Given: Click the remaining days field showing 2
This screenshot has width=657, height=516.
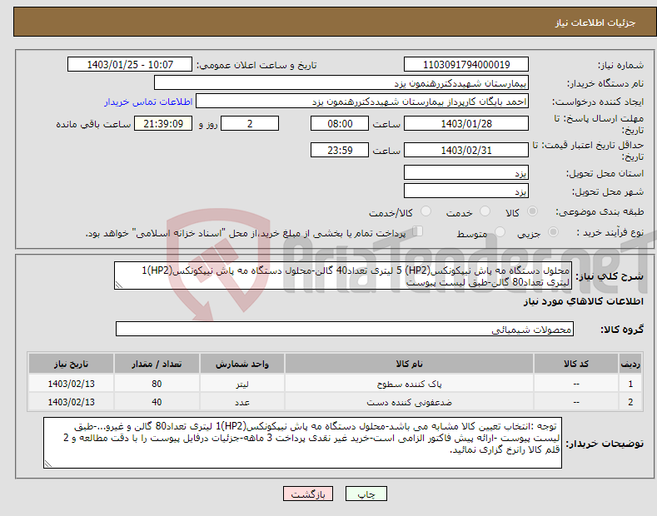Looking at the screenshot, I should pos(250,123).
